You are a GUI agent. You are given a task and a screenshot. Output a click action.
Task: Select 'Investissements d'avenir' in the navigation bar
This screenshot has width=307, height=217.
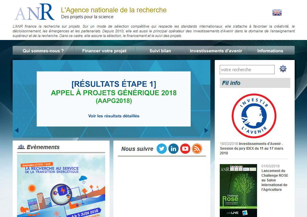click(x=216, y=51)
